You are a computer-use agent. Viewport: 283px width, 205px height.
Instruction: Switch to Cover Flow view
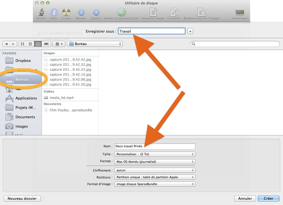pyautogui.click(x=46, y=44)
